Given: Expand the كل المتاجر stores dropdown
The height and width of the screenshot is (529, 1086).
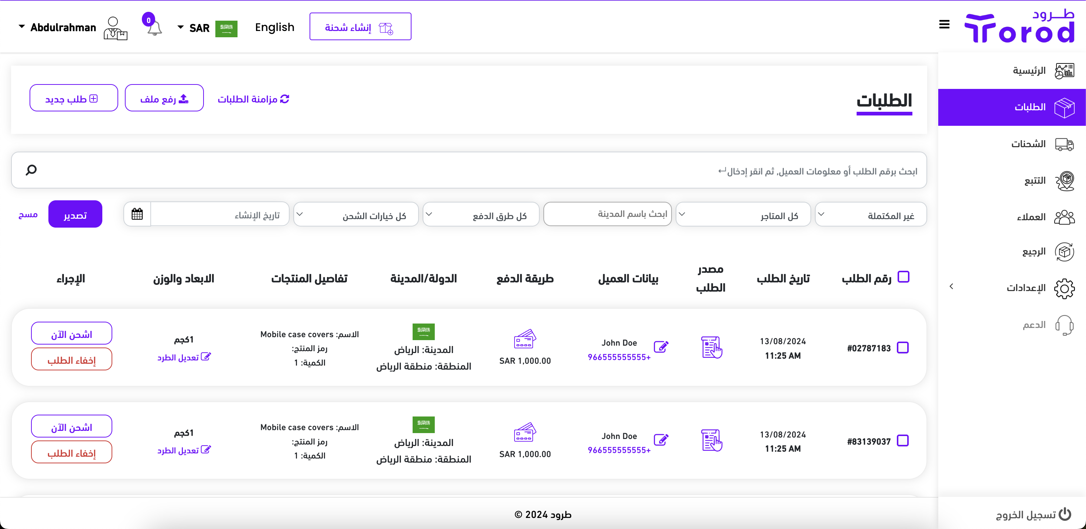Looking at the screenshot, I should (x=743, y=214).
